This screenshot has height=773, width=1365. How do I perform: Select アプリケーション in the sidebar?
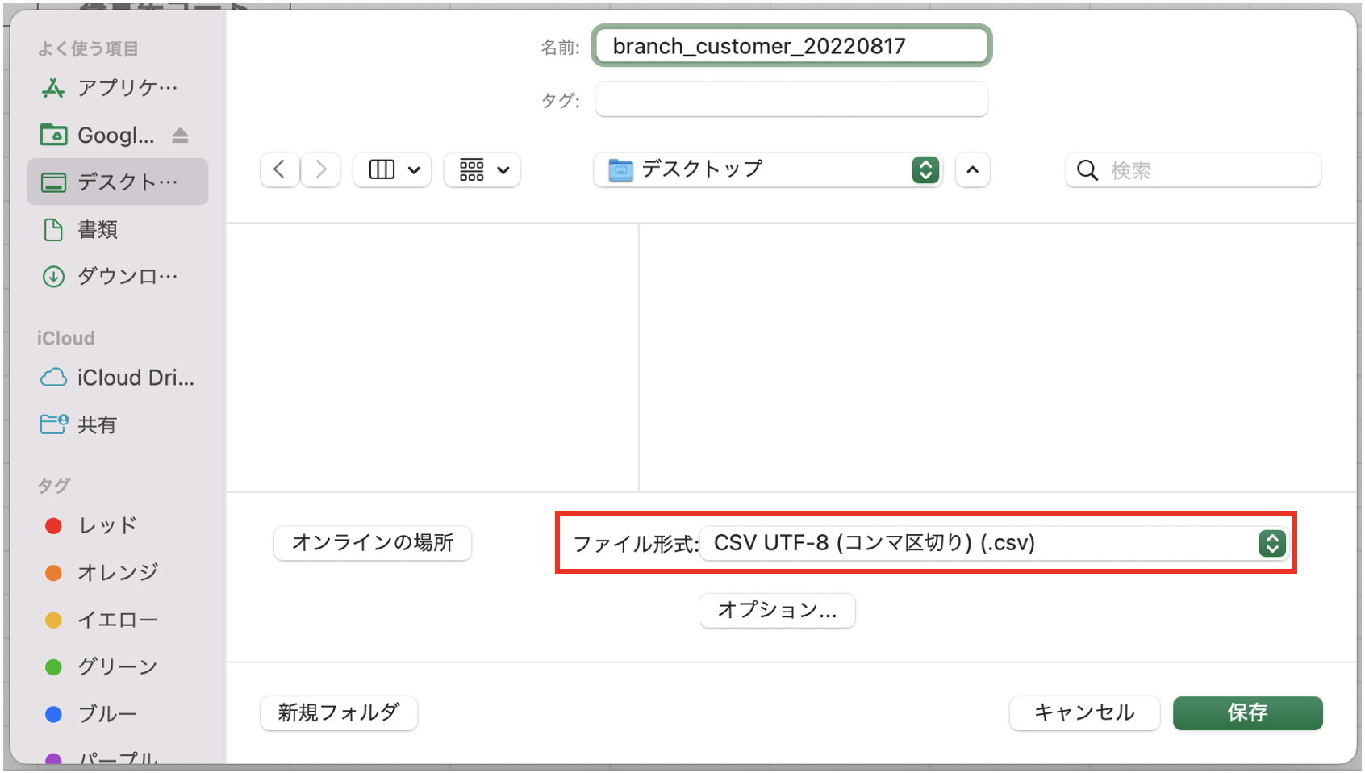pos(118,88)
